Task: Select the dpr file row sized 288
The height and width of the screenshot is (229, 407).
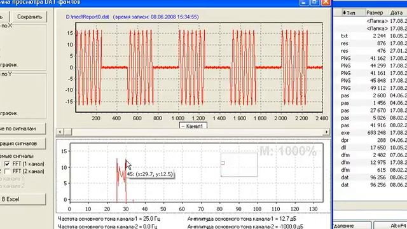Action: (370, 140)
